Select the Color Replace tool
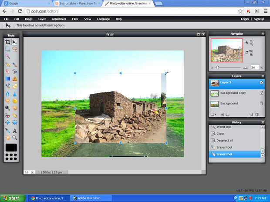The image size is (270, 202). pyautogui.click(x=7, y=86)
